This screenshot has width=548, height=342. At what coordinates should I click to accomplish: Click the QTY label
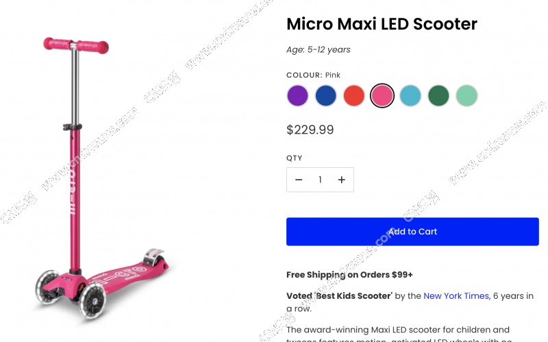[x=294, y=158]
